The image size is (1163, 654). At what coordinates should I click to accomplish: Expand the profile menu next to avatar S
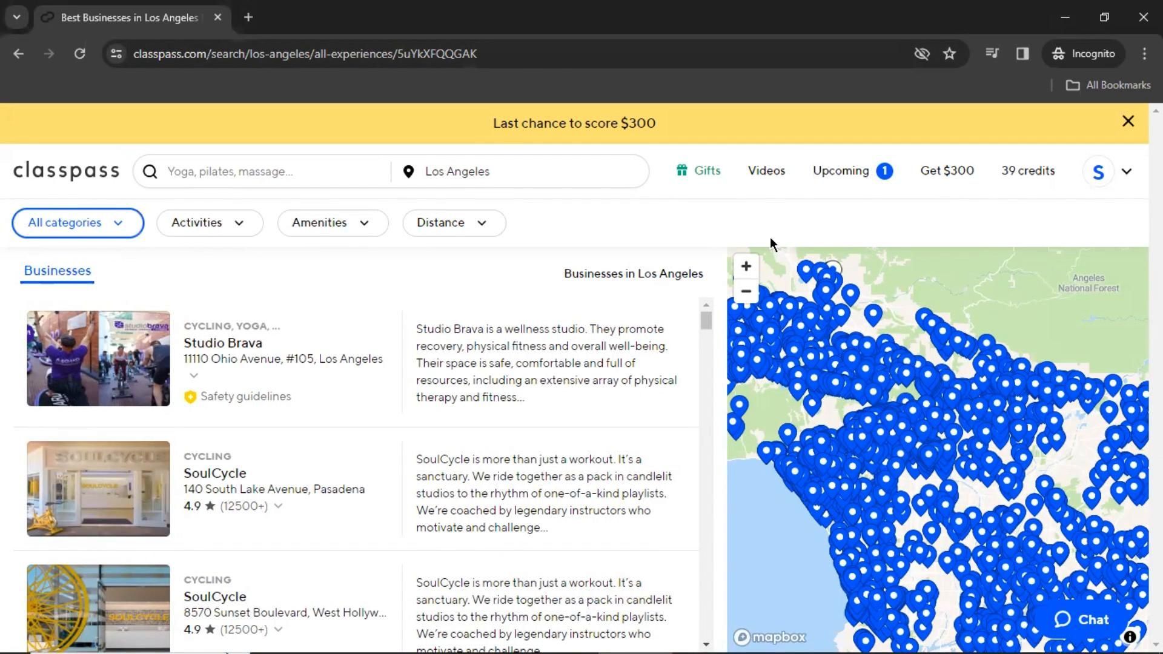click(1126, 171)
